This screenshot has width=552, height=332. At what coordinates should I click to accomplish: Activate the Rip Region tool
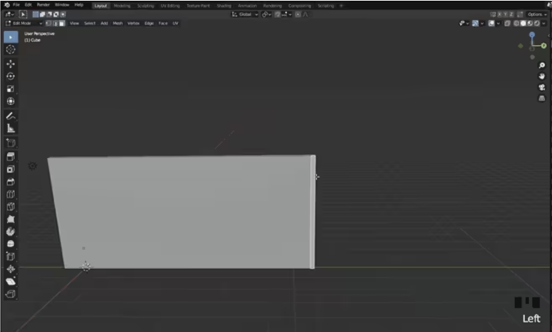tap(11, 294)
